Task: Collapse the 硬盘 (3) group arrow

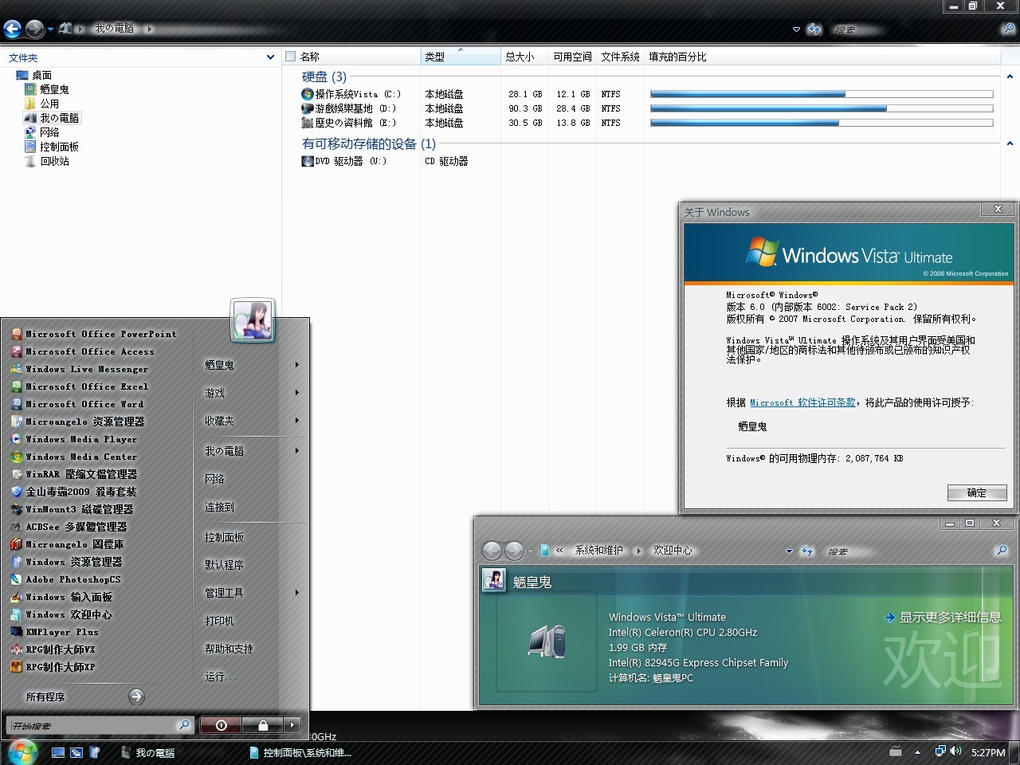Action: [x=1010, y=77]
